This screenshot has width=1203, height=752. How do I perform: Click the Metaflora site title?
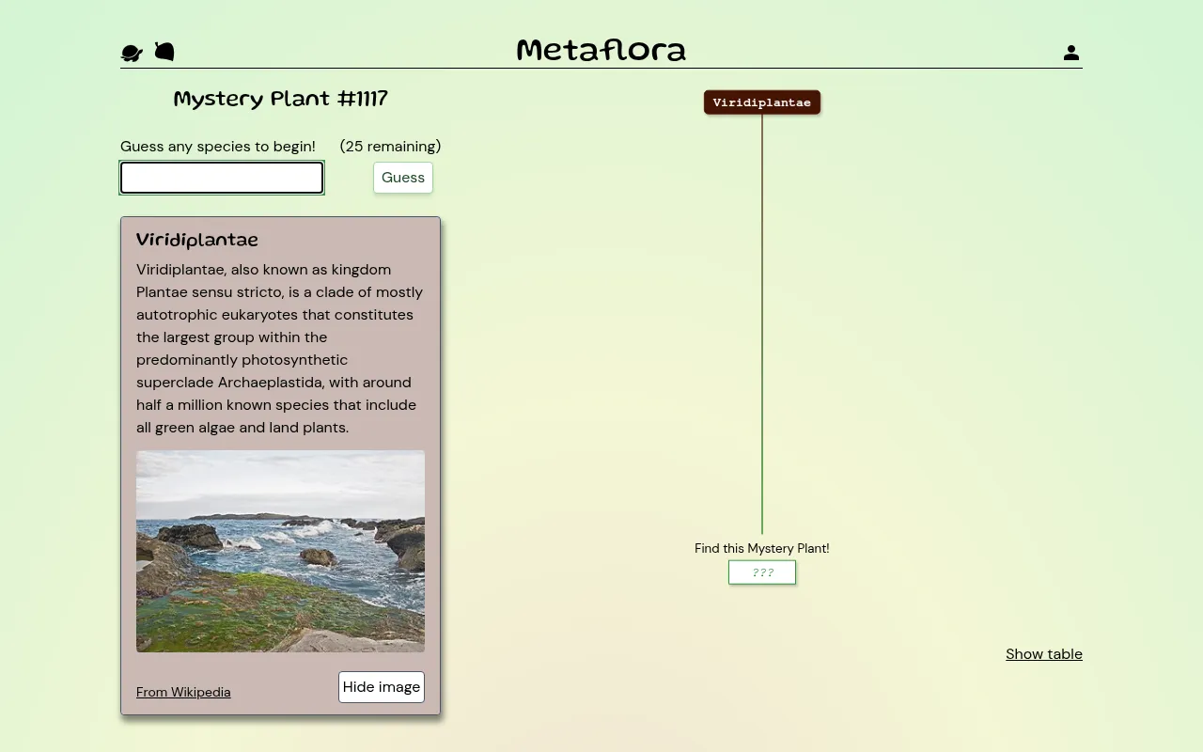tap(601, 50)
